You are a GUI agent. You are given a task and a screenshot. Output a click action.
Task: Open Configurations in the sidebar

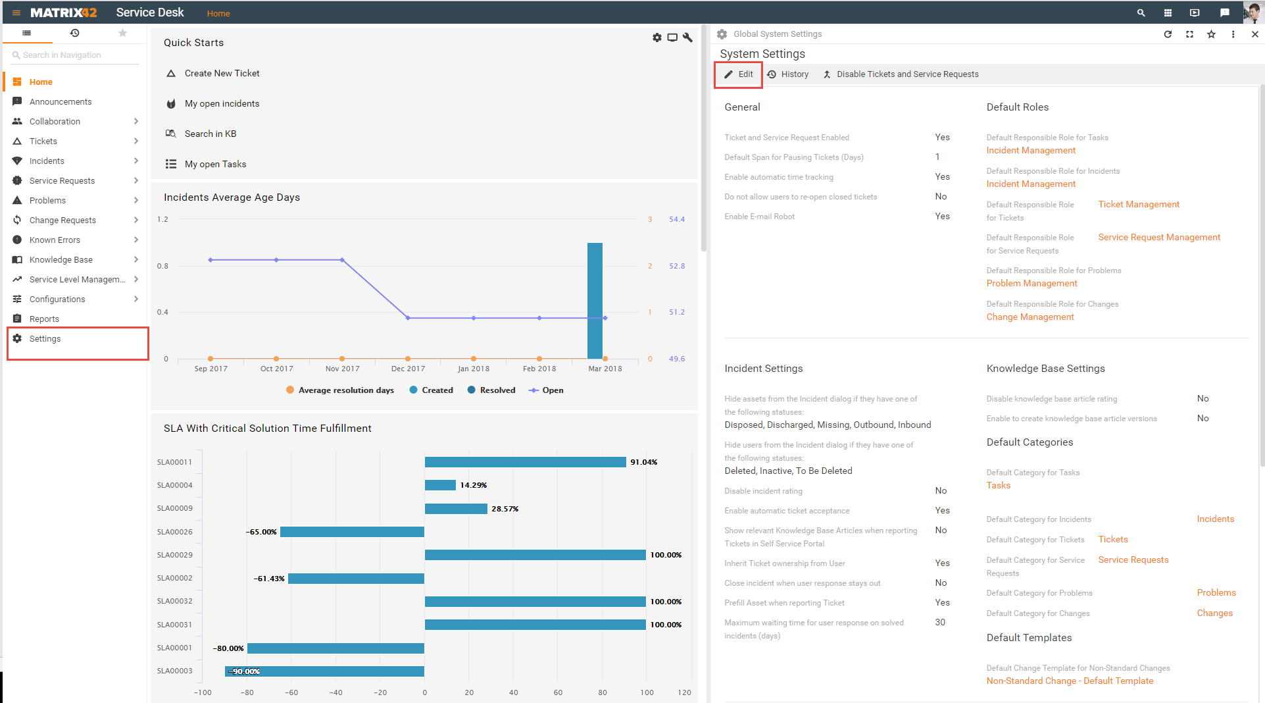[57, 299]
